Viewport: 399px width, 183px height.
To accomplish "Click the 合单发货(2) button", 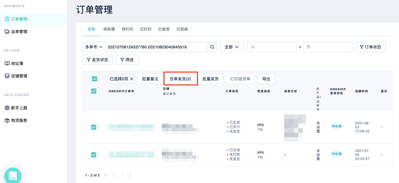I will click(180, 79).
